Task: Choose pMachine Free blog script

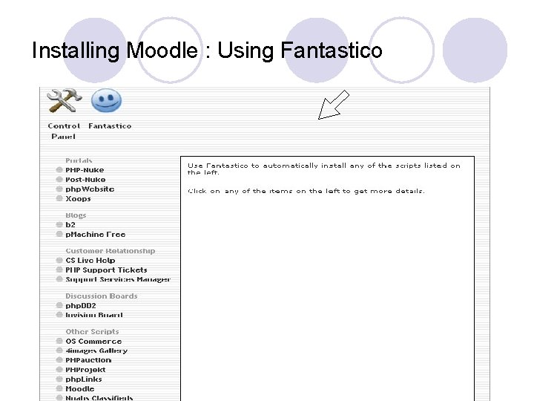Action: (x=96, y=234)
